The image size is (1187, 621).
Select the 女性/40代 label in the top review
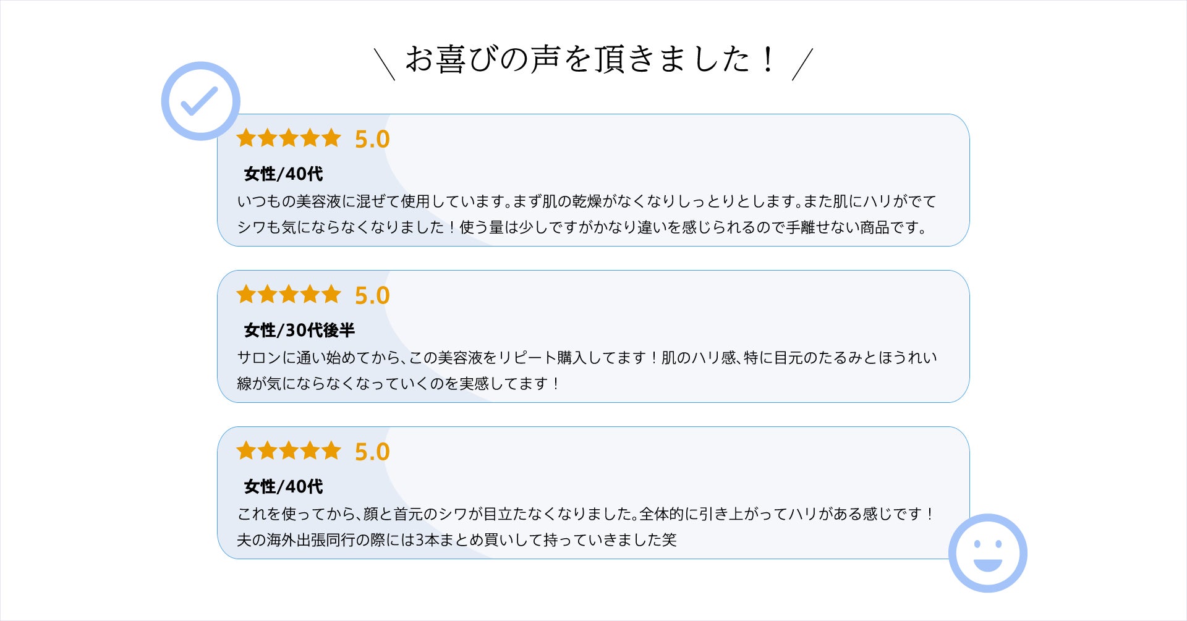click(x=283, y=174)
